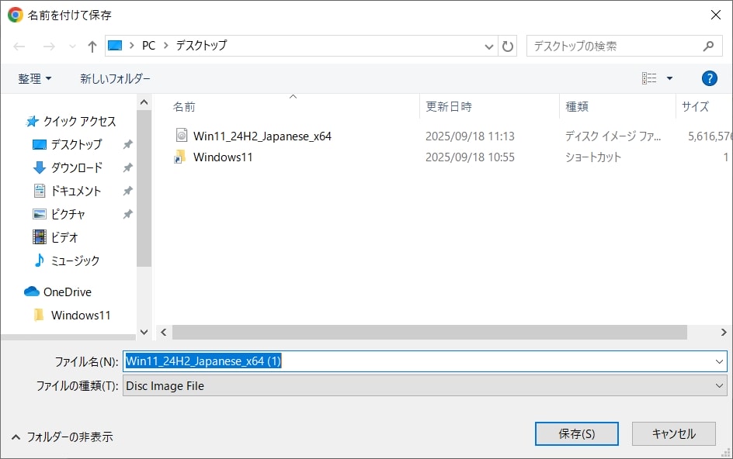
Task: Sort by 名前 column header
Action: [184, 107]
